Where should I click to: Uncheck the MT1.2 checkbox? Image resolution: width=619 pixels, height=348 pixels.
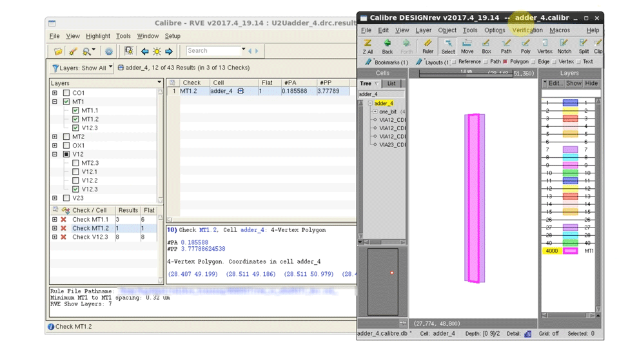point(75,119)
